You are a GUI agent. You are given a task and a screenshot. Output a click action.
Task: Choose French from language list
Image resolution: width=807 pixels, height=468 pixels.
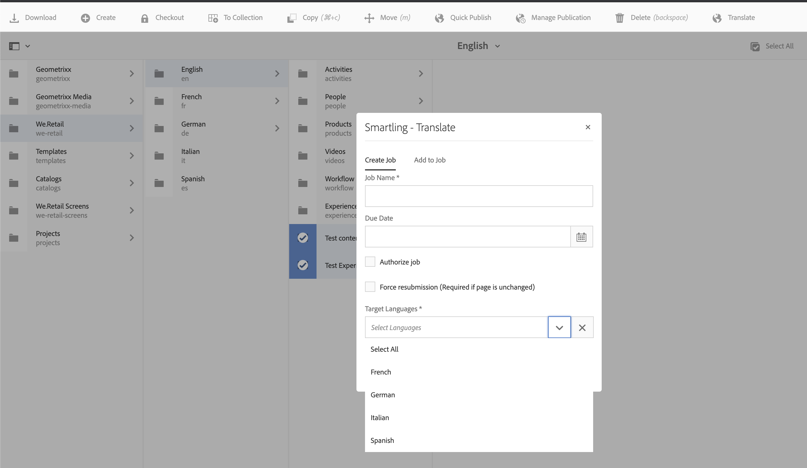point(479,372)
